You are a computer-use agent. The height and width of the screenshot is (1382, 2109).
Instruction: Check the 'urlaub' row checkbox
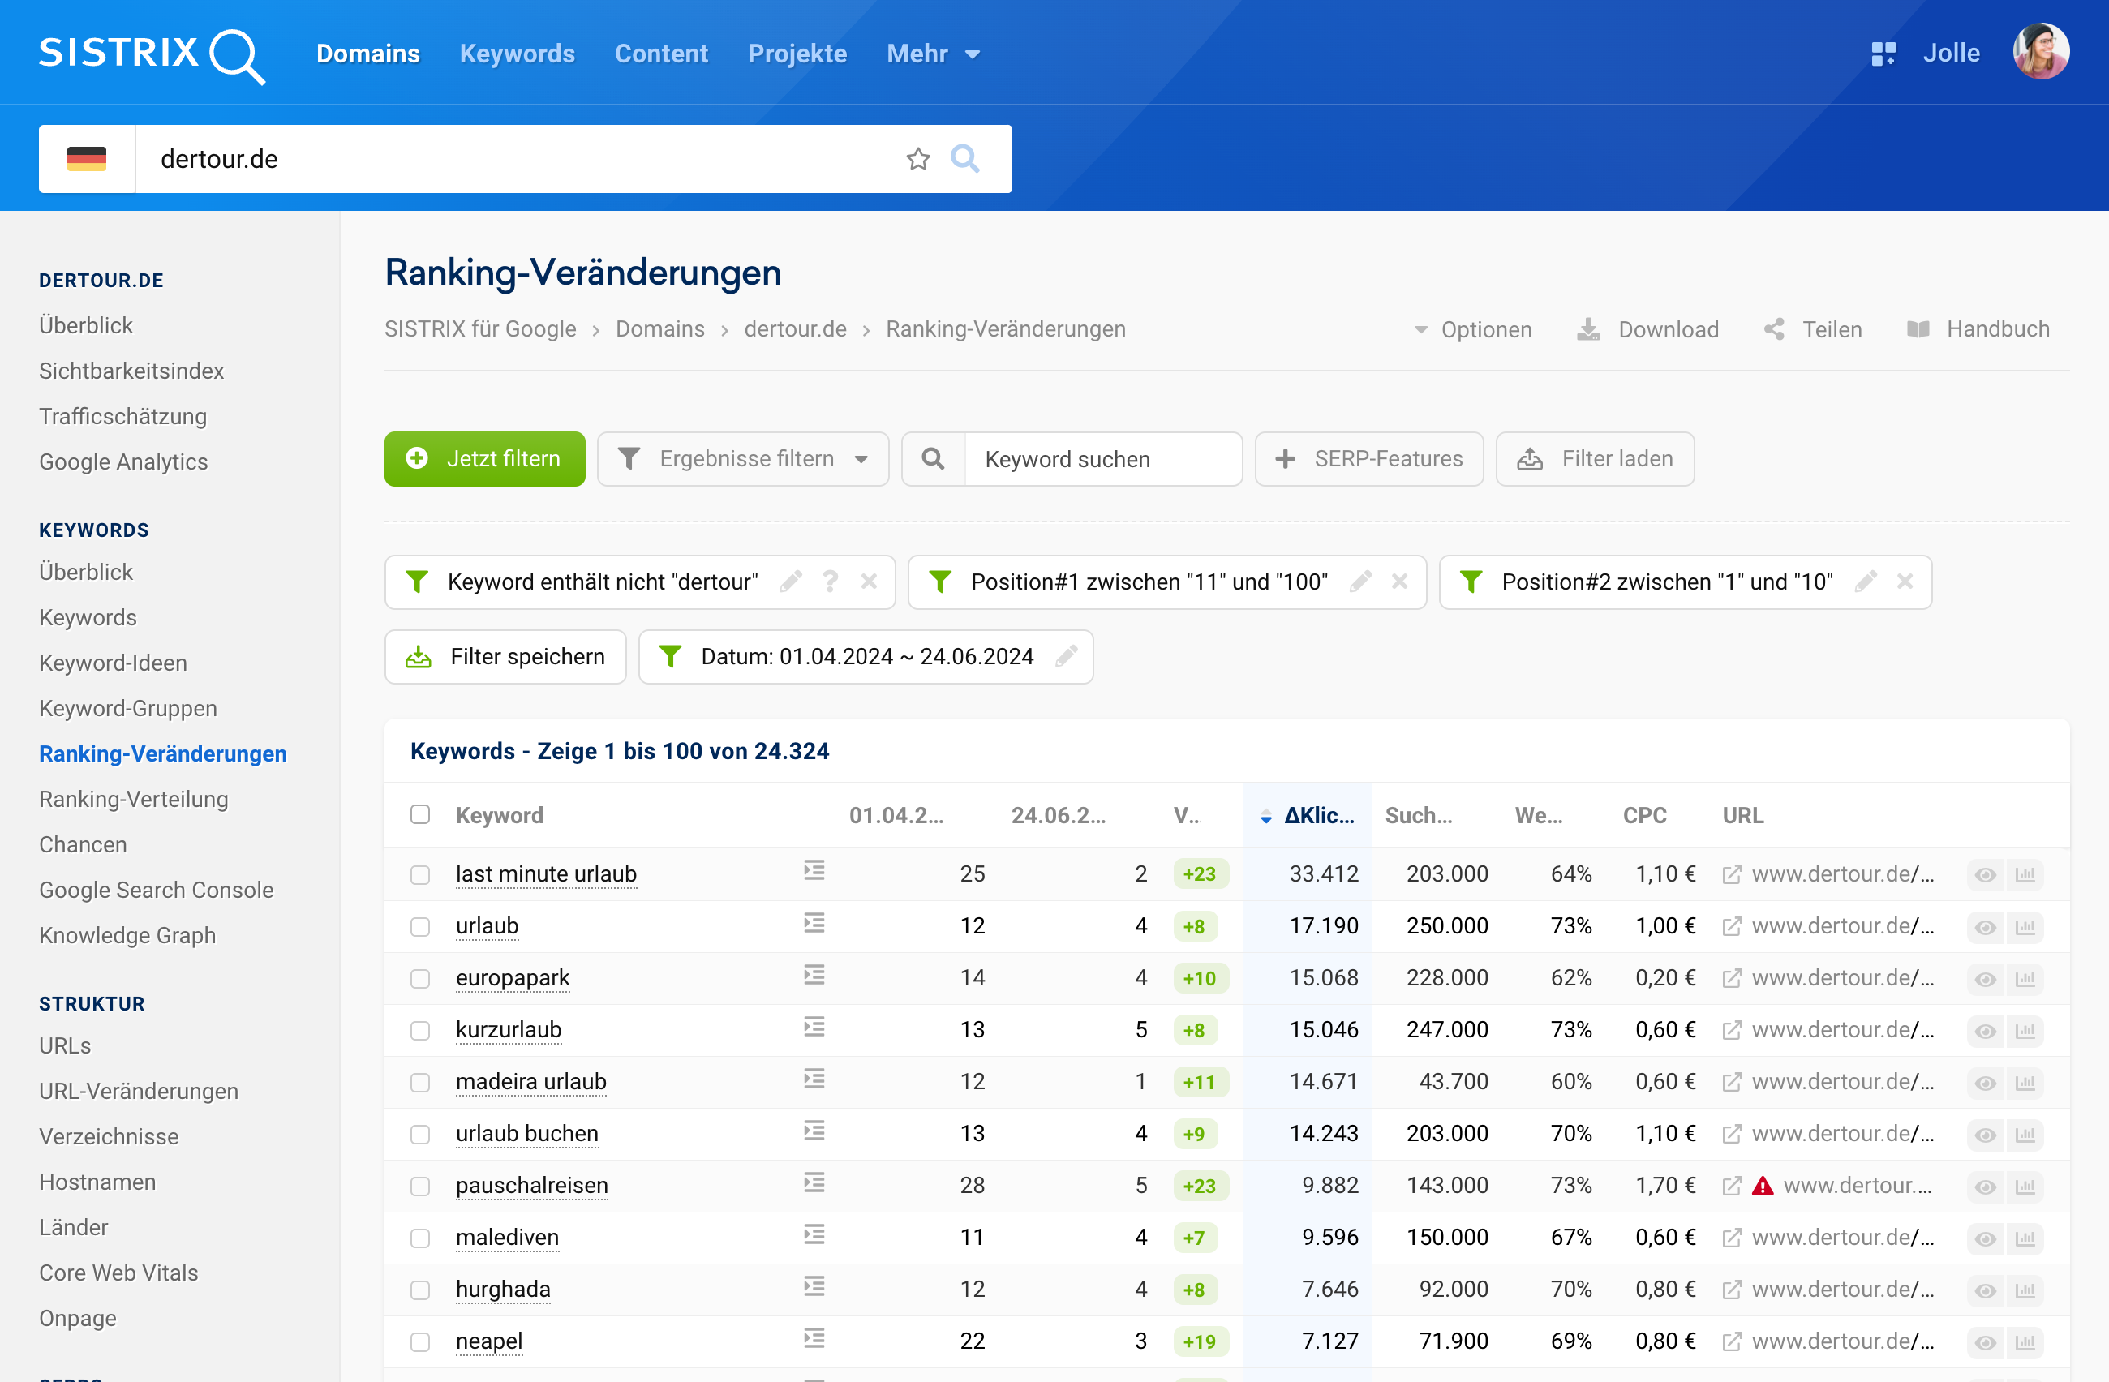[x=420, y=927]
